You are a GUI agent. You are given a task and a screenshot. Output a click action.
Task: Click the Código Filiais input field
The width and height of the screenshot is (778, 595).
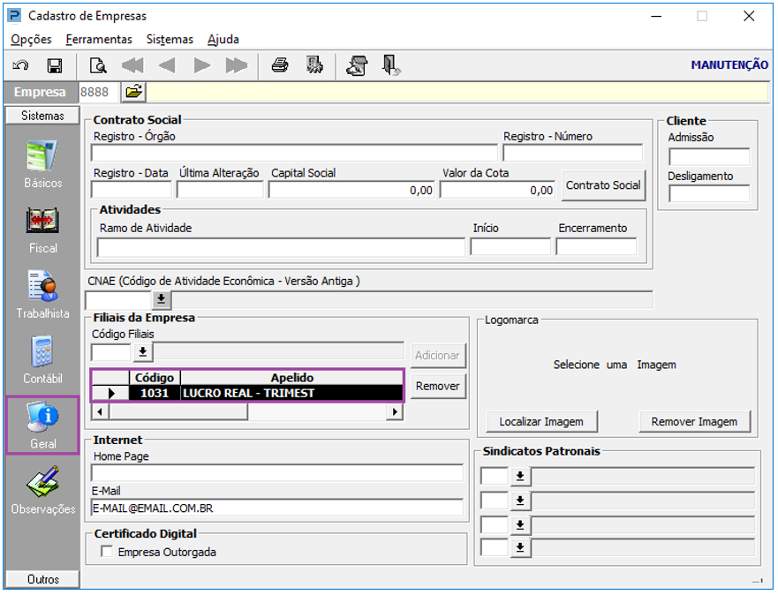coord(111,352)
